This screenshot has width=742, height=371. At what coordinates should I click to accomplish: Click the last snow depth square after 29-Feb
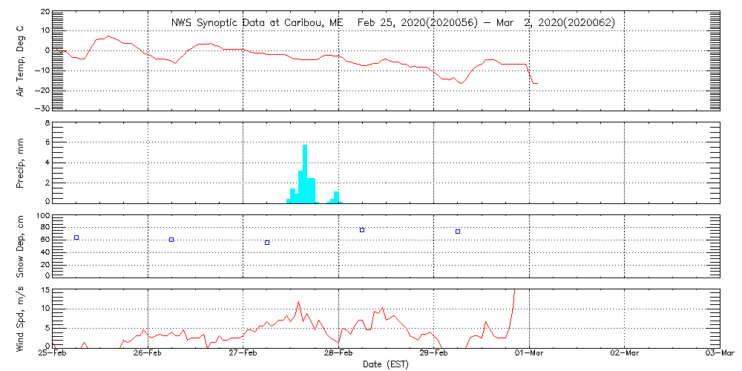[458, 232]
